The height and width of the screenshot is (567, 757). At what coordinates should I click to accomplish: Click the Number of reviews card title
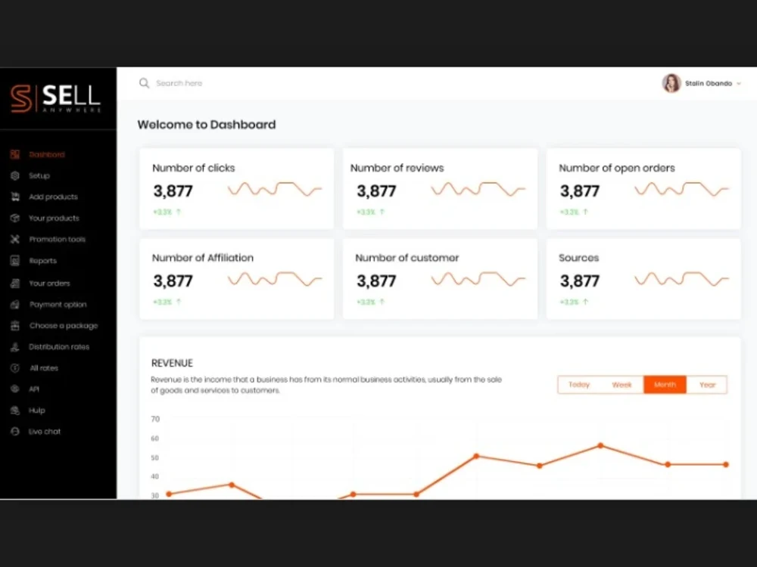pos(397,168)
